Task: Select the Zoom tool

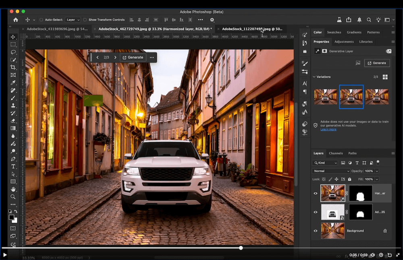Action: [13, 197]
